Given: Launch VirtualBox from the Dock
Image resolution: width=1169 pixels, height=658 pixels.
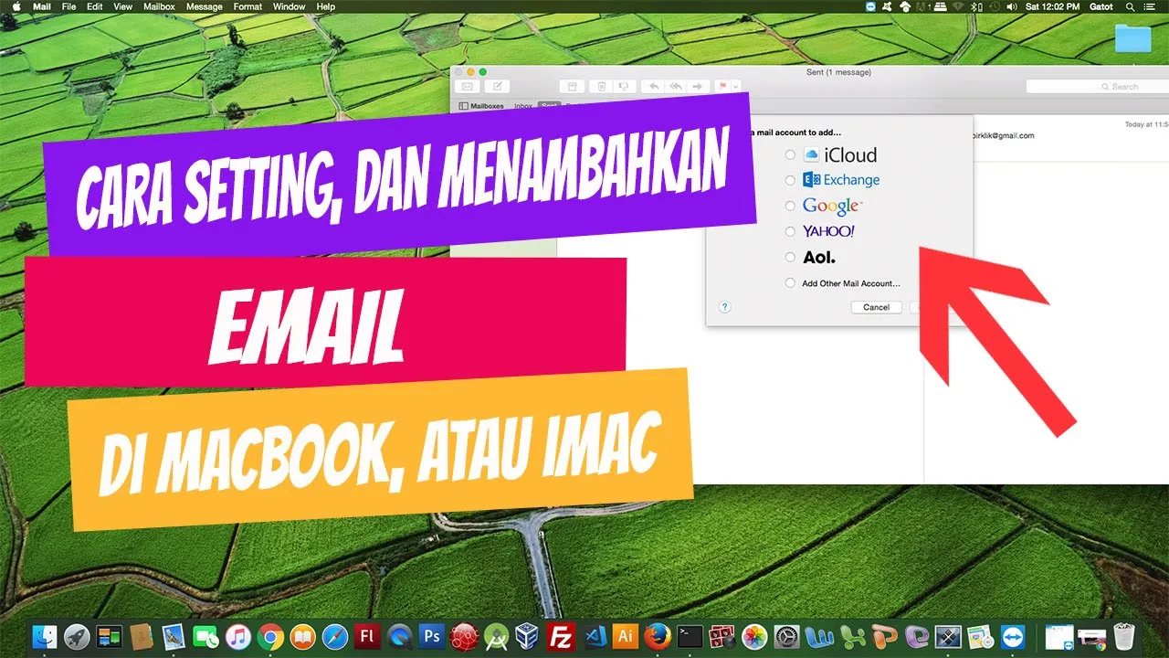Looking at the screenshot, I should [528, 636].
